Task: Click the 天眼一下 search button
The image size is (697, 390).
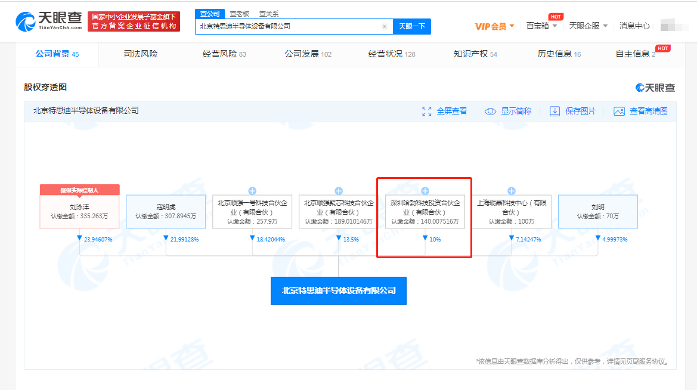Action: [412, 27]
